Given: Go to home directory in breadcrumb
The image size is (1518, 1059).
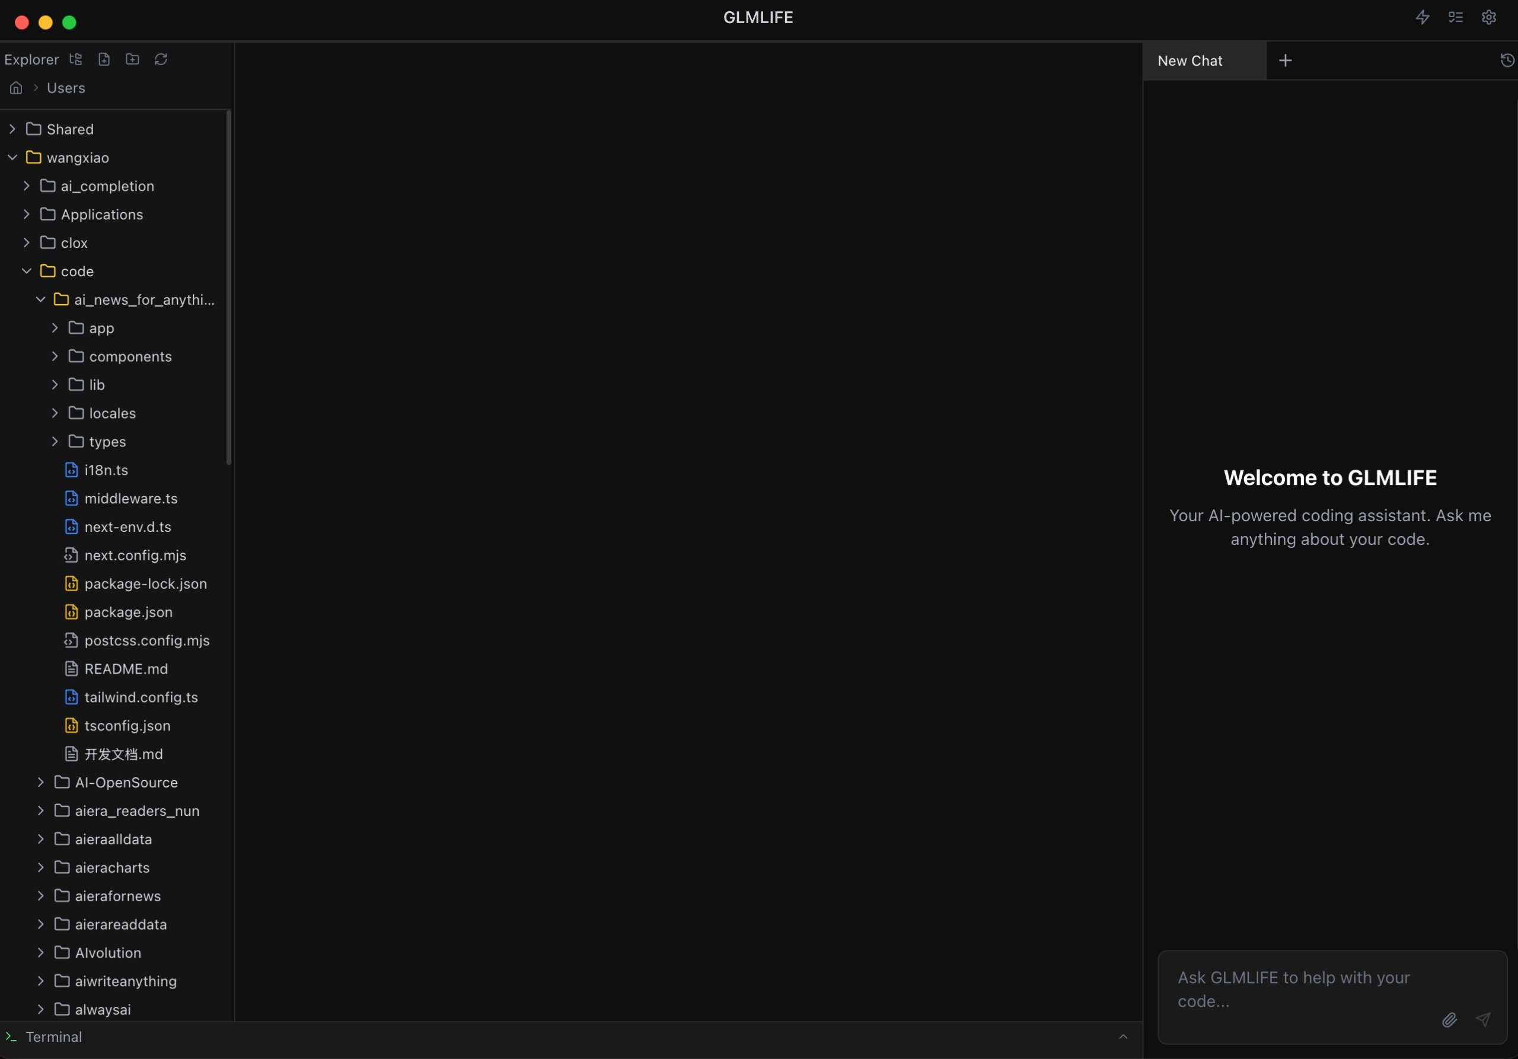Looking at the screenshot, I should pyautogui.click(x=16, y=88).
